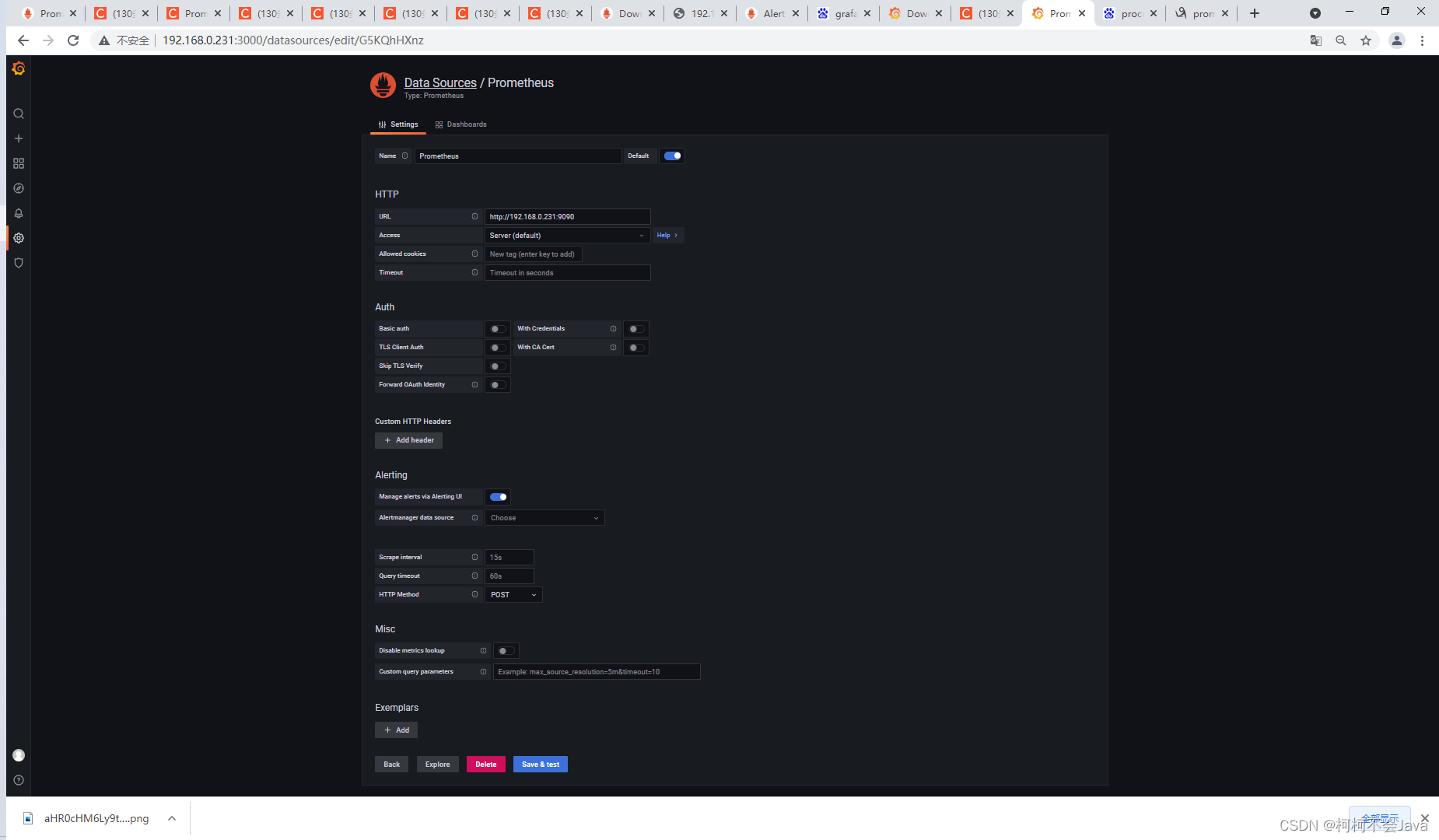Focus the Query timeout 60s field
The image size is (1439, 840).
509,576
